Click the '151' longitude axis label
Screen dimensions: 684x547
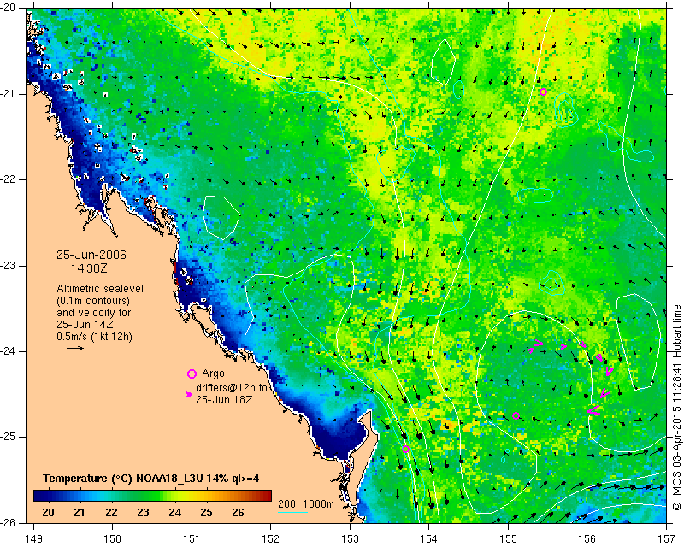pyautogui.click(x=192, y=538)
